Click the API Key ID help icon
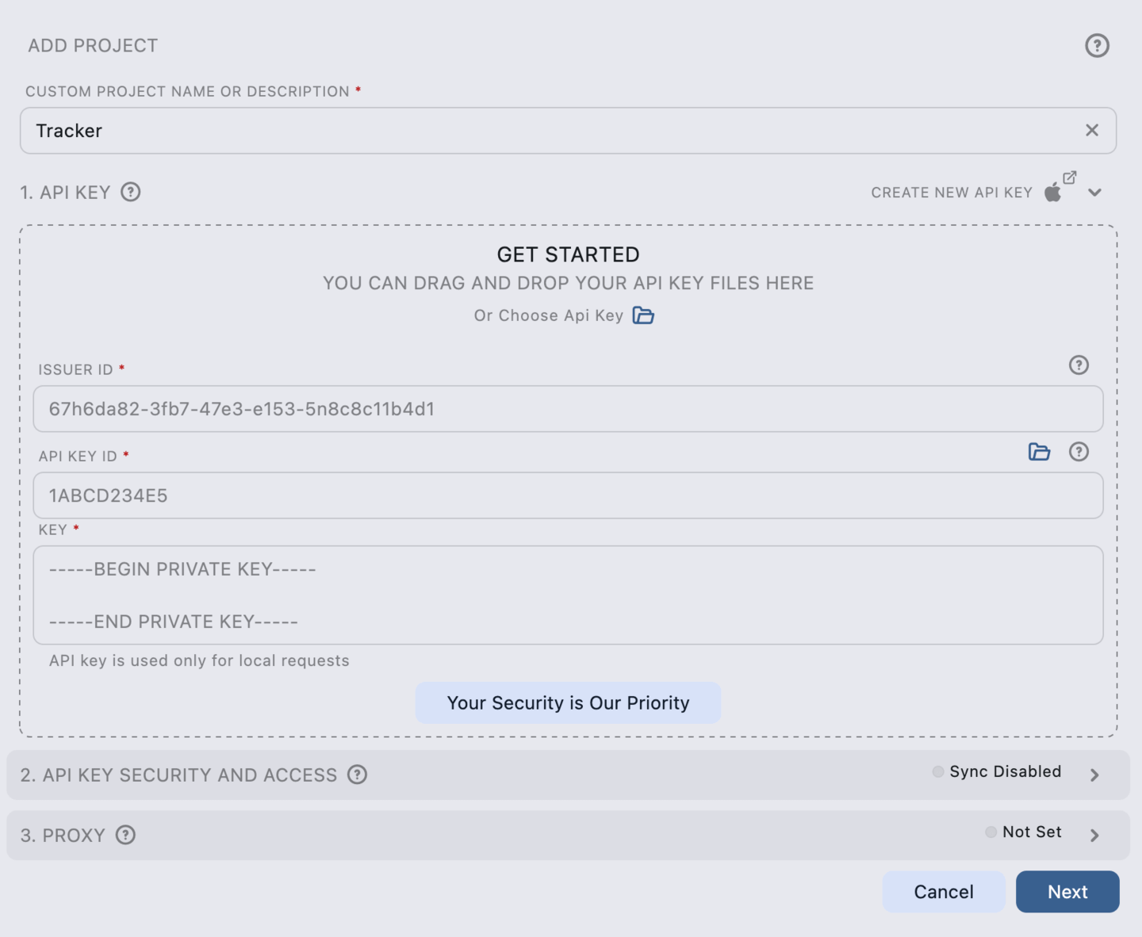 [1079, 452]
